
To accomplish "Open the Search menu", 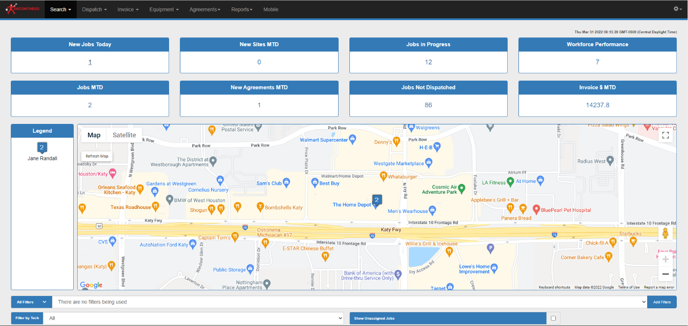I will [60, 9].
